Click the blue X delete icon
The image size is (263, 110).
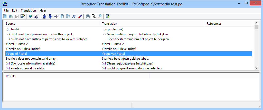point(74,16)
